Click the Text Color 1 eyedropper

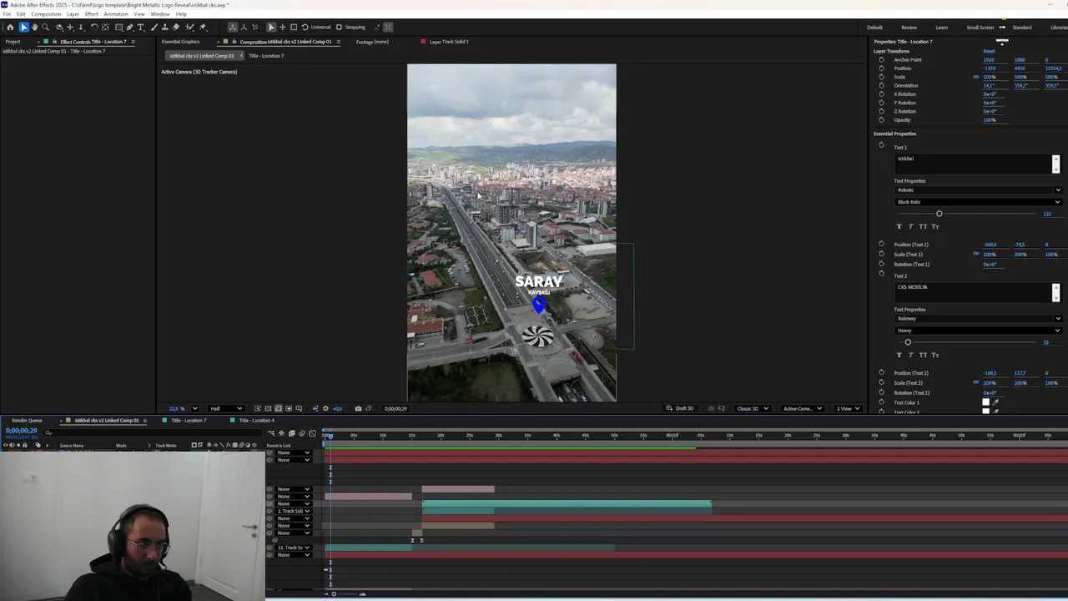[995, 403]
